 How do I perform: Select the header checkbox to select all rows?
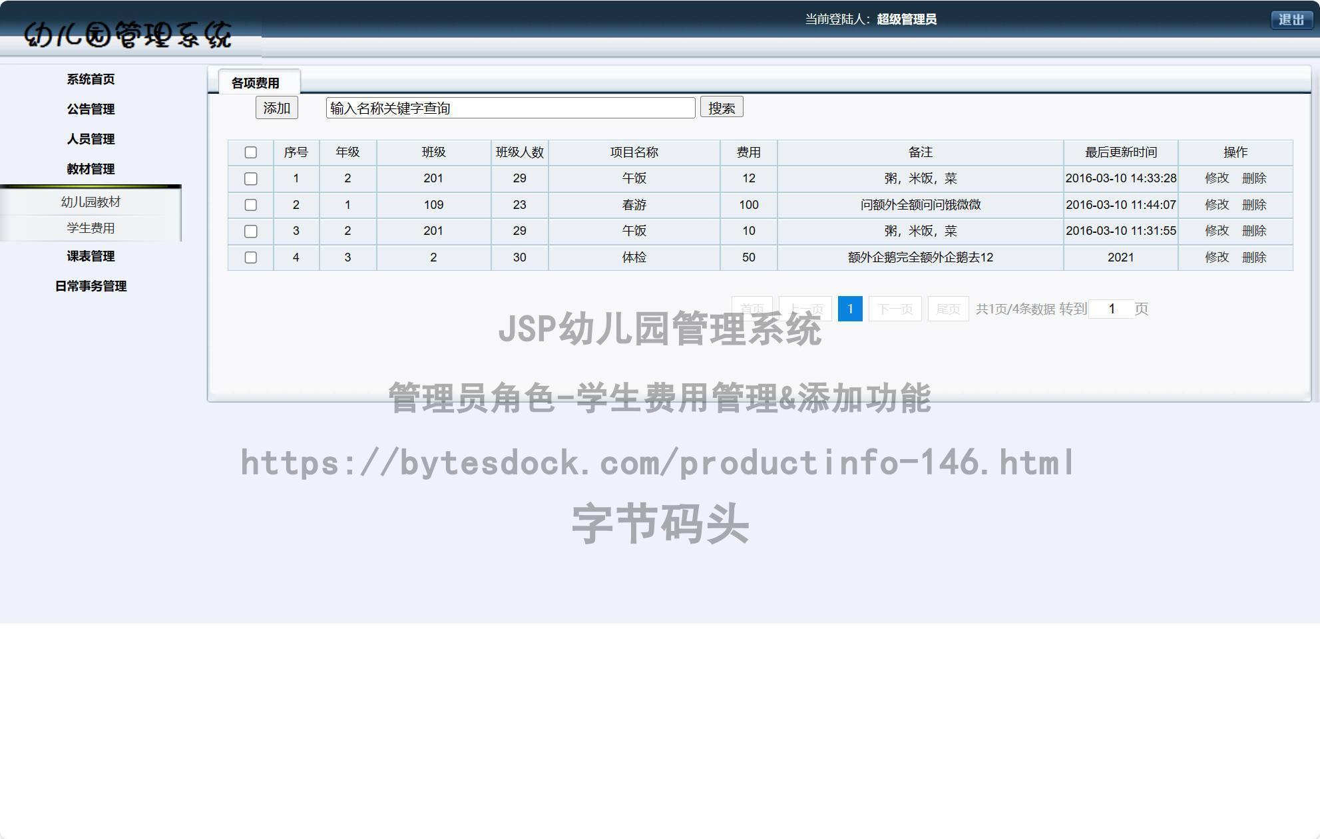pyautogui.click(x=251, y=152)
